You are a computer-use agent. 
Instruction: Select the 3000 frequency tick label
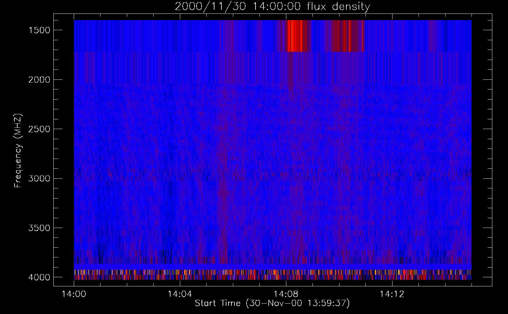(x=39, y=178)
